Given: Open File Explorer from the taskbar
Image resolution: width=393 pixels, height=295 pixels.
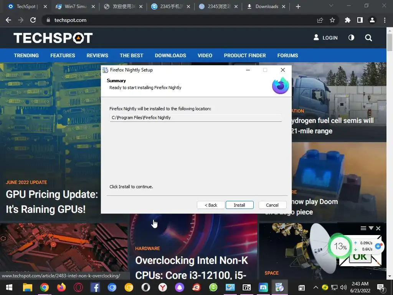Looking at the screenshot, I should coord(28,287).
